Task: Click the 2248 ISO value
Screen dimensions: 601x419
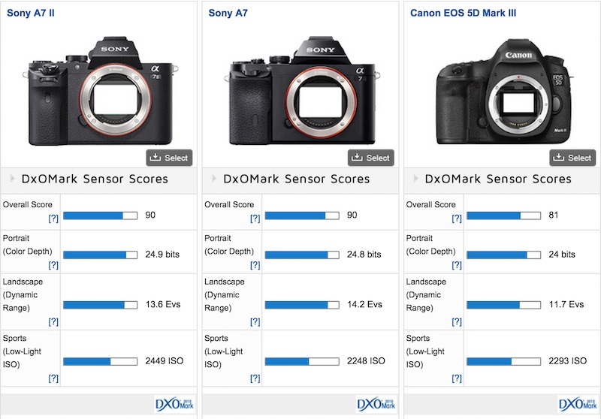Action: tap(366, 360)
